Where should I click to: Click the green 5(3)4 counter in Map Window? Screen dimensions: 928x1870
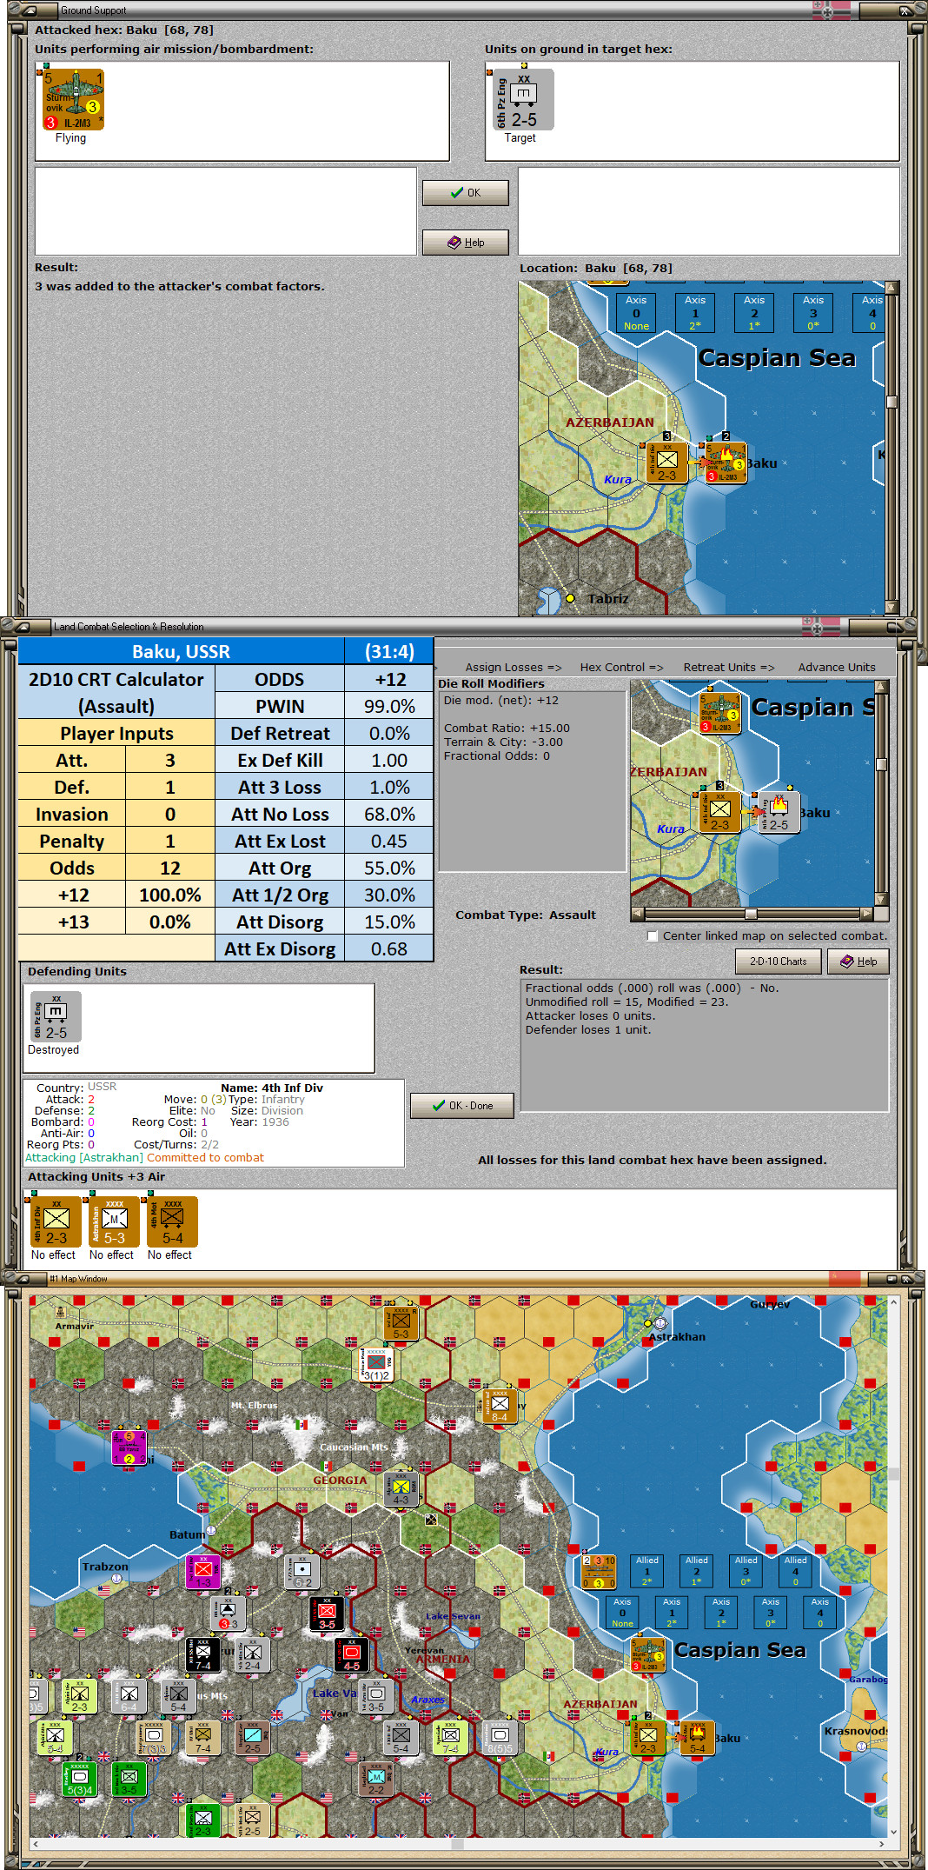pyautogui.click(x=79, y=1779)
